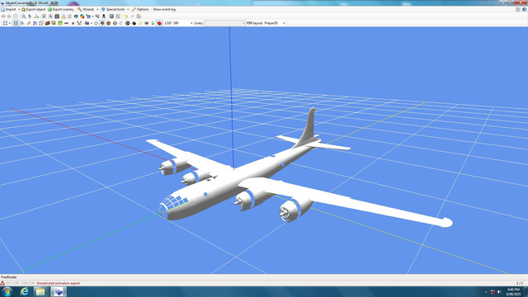Click the black X delete icon
The image size is (528, 297).
tap(73, 23)
